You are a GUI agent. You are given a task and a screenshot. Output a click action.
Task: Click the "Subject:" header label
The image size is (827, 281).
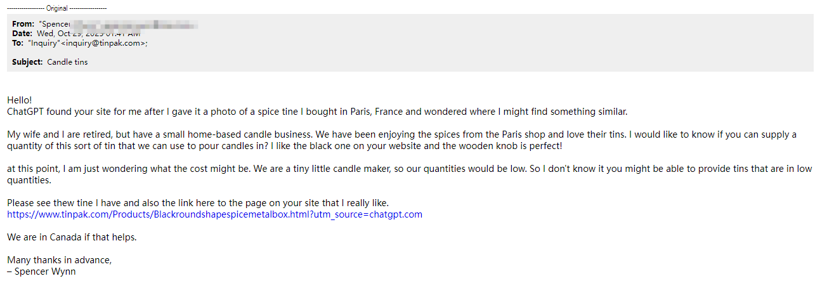(x=27, y=62)
